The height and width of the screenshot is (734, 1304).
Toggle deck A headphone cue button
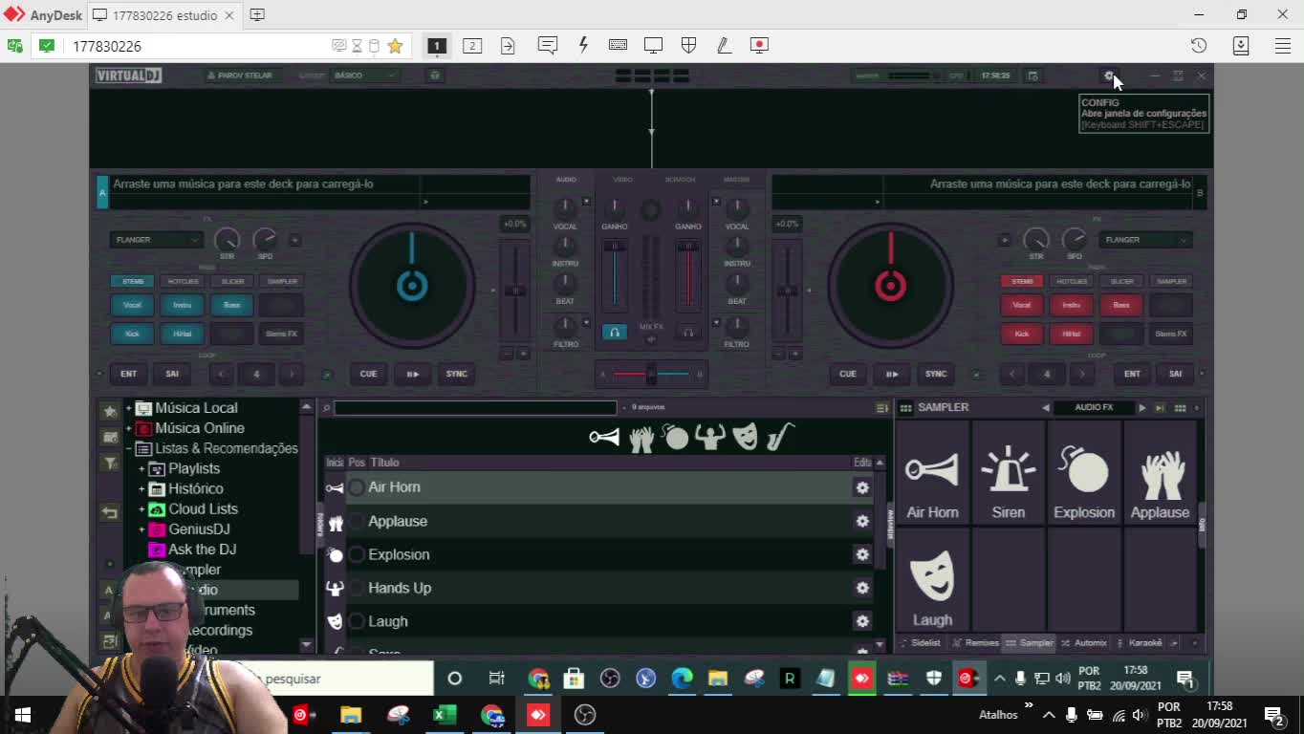point(615,332)
